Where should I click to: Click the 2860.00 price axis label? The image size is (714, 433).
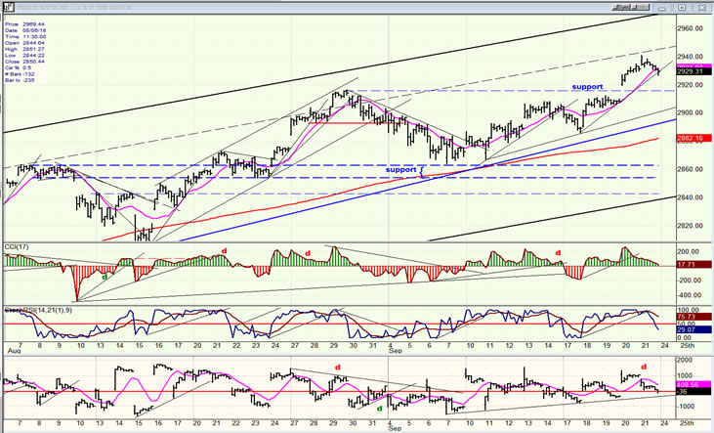(x=693, y=169)
